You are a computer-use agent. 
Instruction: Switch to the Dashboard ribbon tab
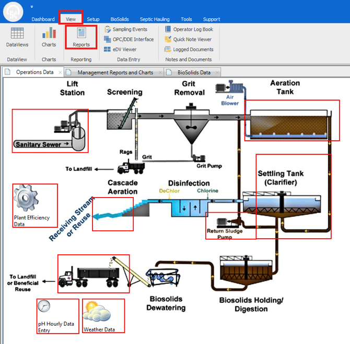point(43,19)
